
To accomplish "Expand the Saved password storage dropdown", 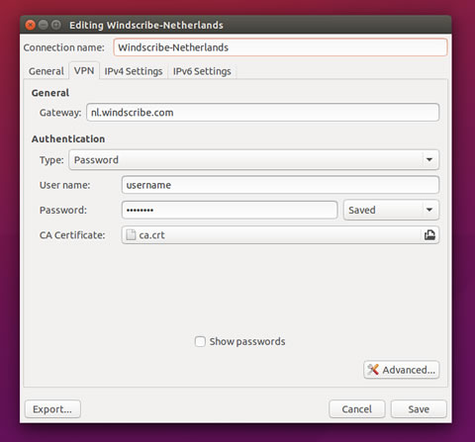I will click(x=391, y=210).
